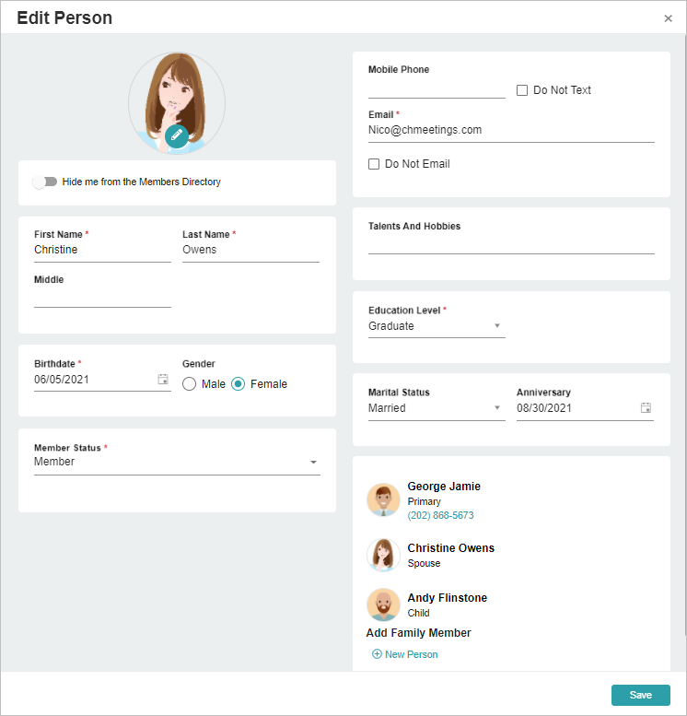Click the (202) 868-5673 phone link
This screenshot has height=716, width=687.
440,515
